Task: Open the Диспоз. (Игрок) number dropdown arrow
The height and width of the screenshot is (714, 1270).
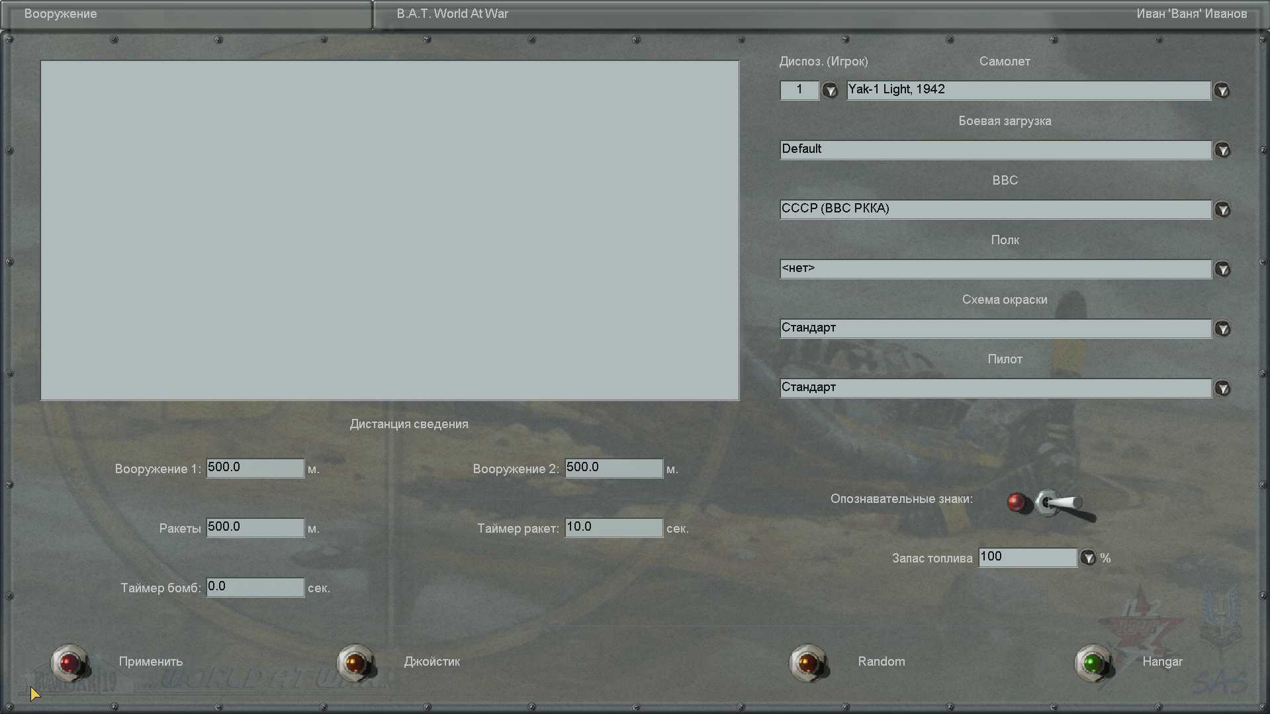Action: tap(830, 91)
